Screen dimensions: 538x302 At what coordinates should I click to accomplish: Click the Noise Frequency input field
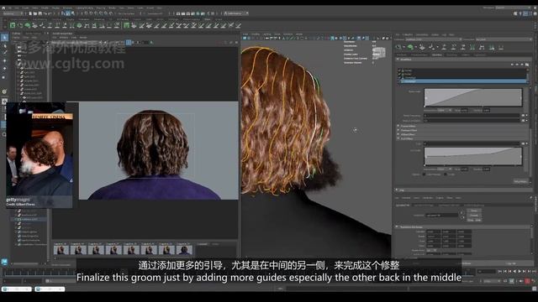472,116
